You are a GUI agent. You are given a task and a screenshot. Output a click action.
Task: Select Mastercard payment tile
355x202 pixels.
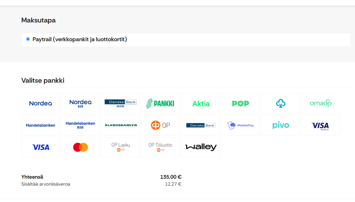[x=80, y=147]
